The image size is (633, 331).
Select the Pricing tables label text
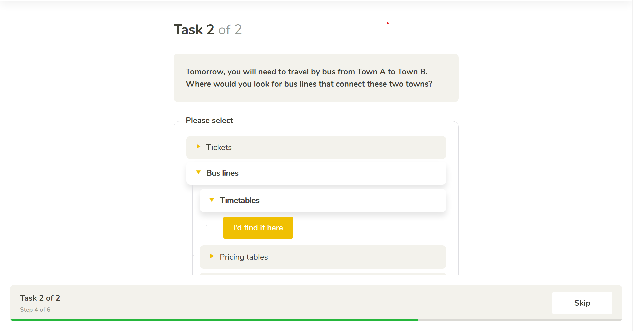[x=244, y=257]
